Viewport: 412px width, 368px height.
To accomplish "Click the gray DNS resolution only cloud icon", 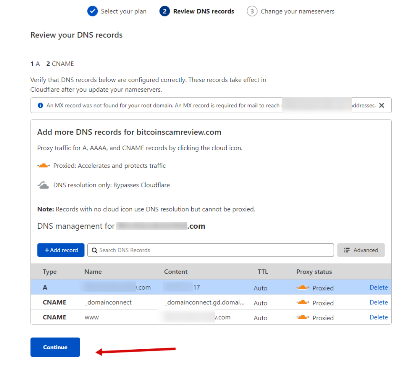I will [x=43, y=185].
